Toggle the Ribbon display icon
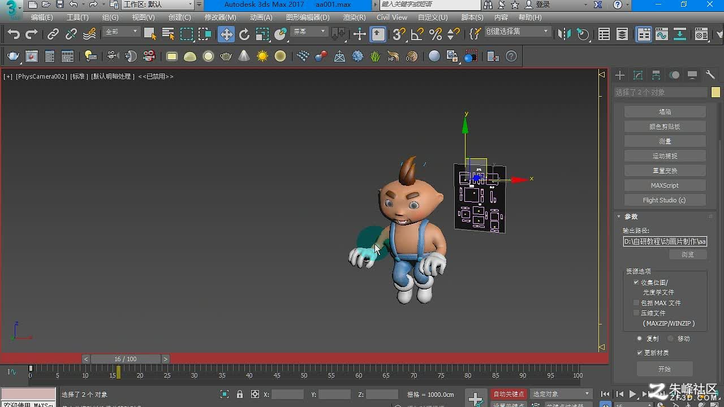 tap(644, 34)
